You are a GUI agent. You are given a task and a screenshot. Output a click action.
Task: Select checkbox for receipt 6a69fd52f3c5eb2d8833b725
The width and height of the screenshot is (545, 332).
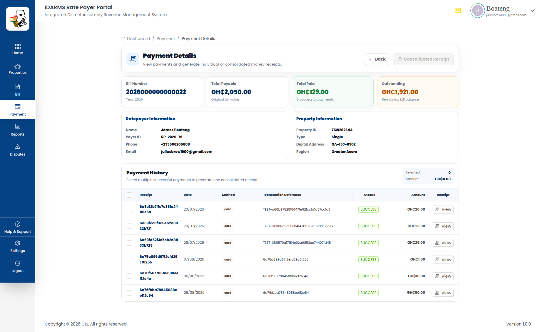pyautogui.click(x=129, y=243)
